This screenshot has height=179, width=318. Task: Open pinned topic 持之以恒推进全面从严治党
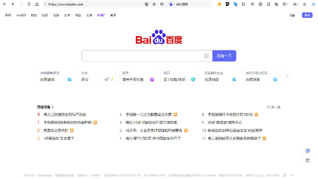point(65,115)
